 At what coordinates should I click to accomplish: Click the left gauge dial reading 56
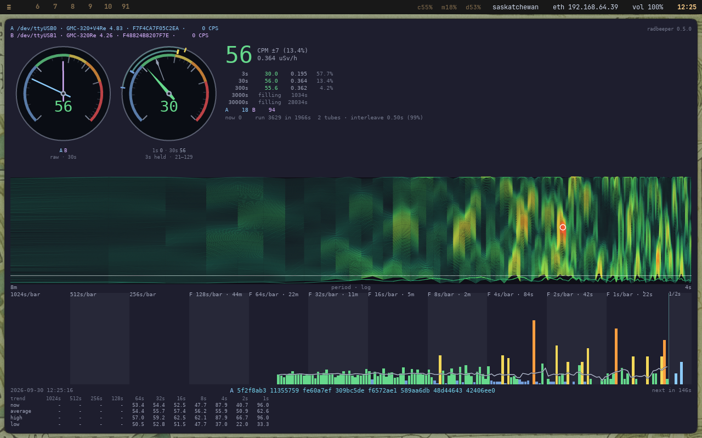pos(63,94)
